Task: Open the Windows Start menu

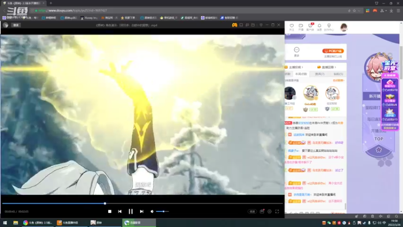Action: point(5,222)
